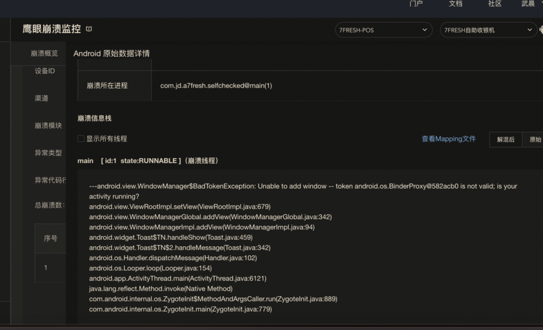Click the process name com.jd.a7fresh.selfchecked@main(1)
Image resolution: width=543 pixels, height=330 pixels.
(216, 85)
